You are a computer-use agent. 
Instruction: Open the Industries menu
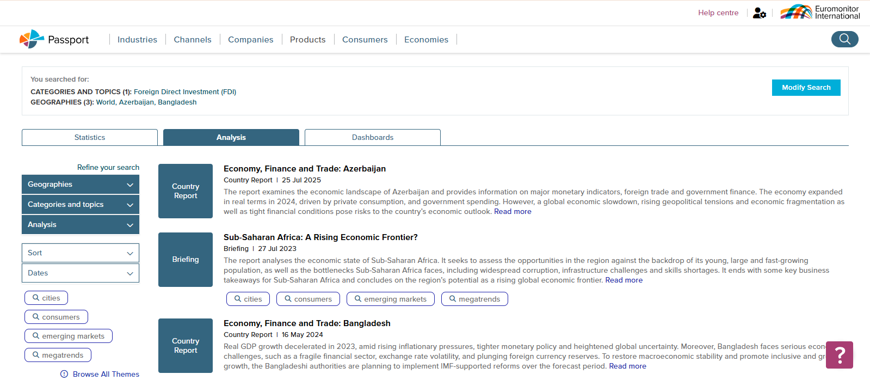[137, 40]
